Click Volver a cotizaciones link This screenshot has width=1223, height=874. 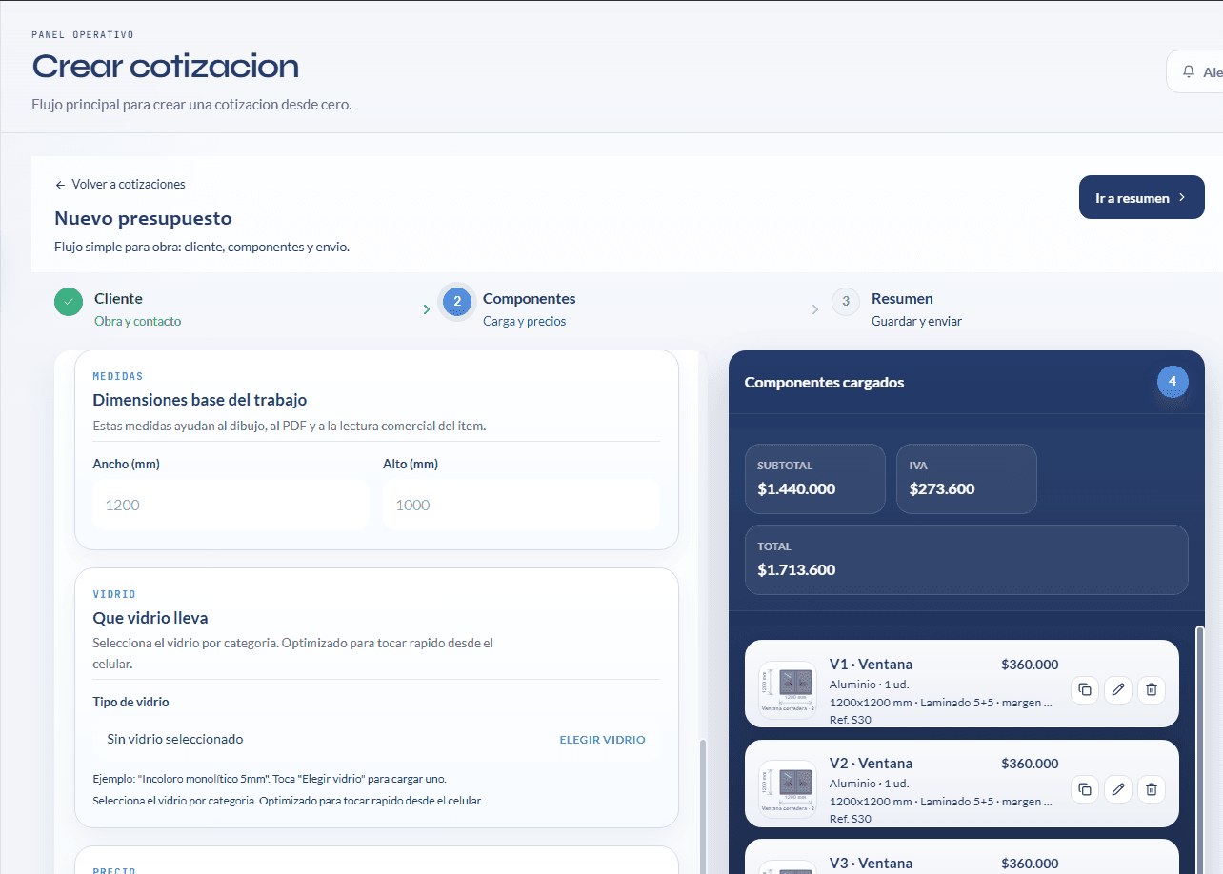(120, 184)
